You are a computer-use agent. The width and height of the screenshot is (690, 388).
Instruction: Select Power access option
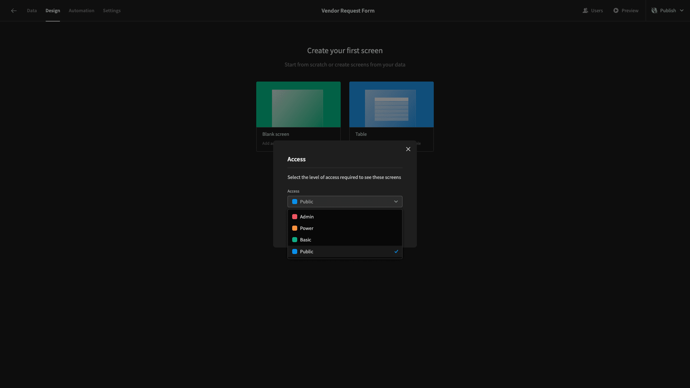pos(345,228)
